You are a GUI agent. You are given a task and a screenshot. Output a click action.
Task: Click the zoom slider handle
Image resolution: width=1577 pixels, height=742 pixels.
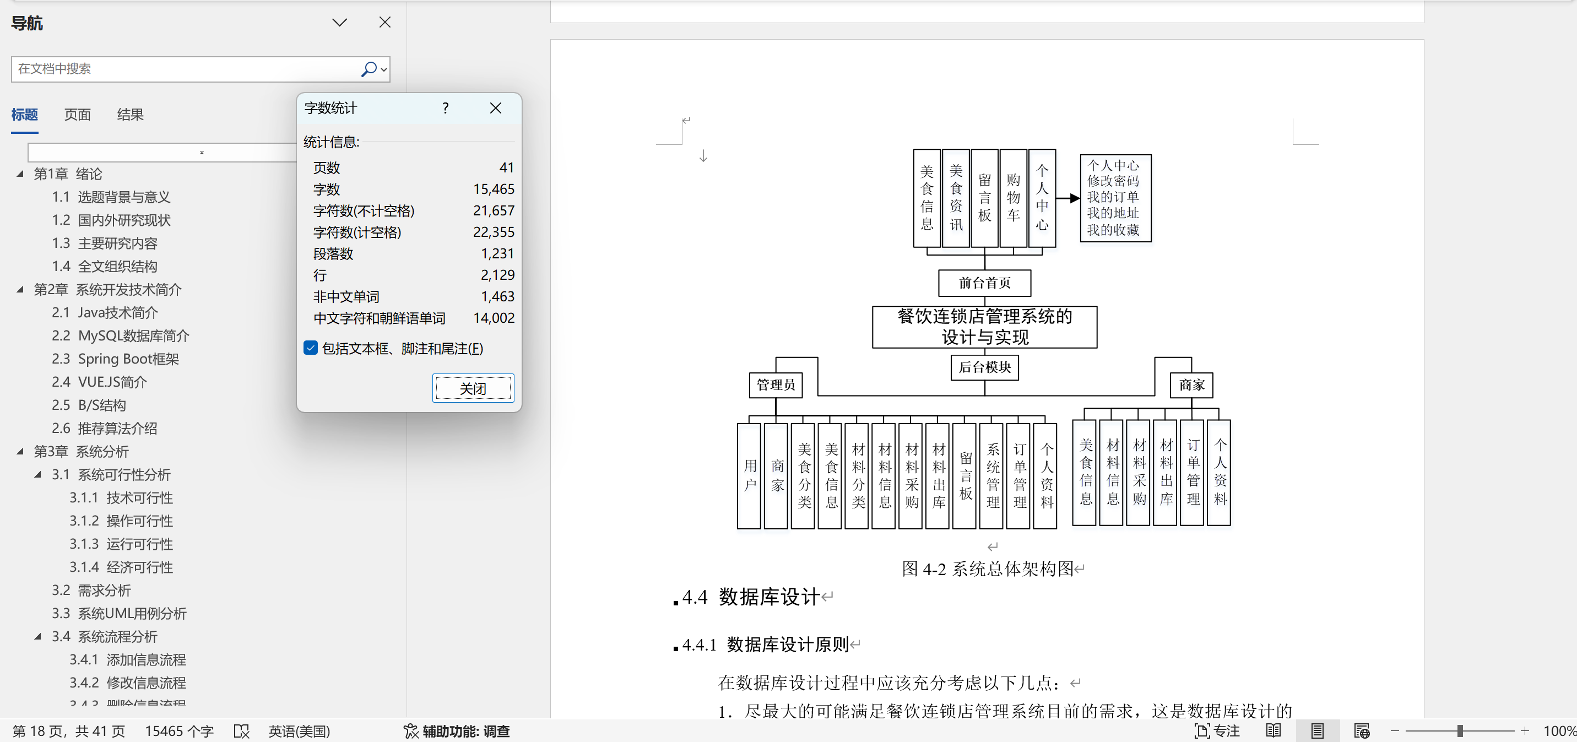(x=1460, y=731)
